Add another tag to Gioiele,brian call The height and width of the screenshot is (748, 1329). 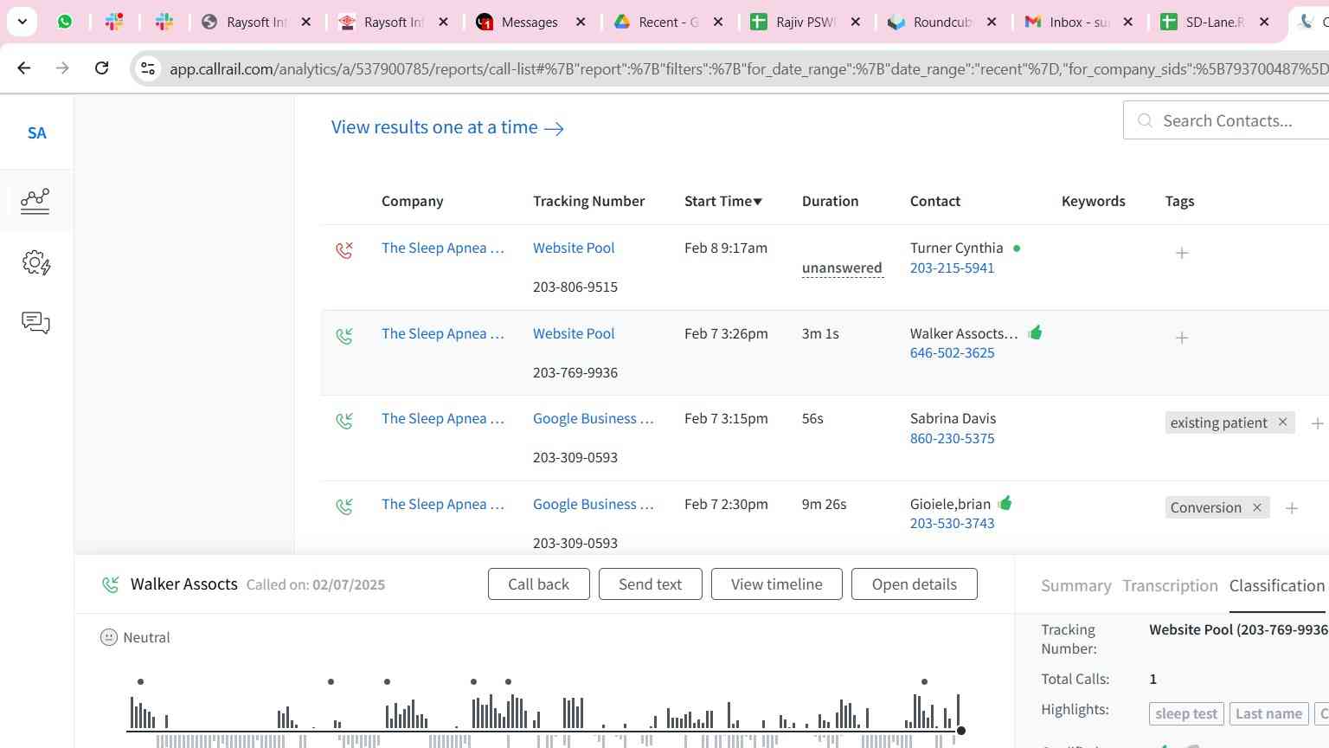pyautogui.click(x=1292, y=508)
